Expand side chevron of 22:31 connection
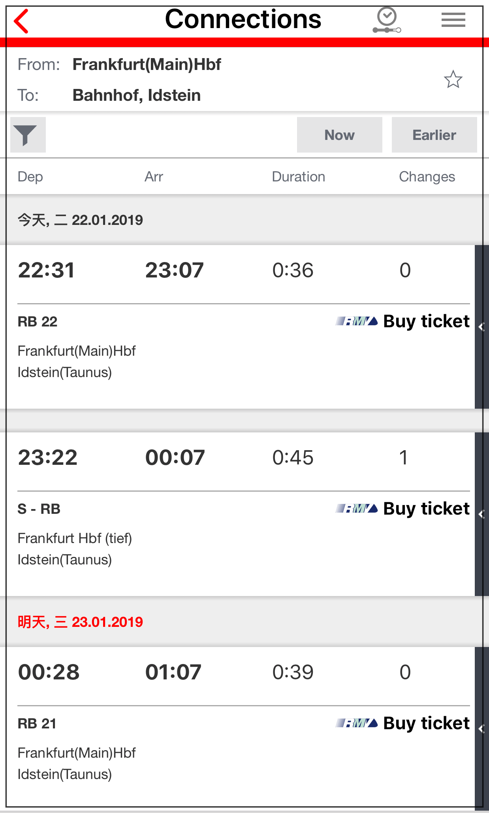Image resolution: width=489 pixels, height=813 pixels. click(481, 327)
